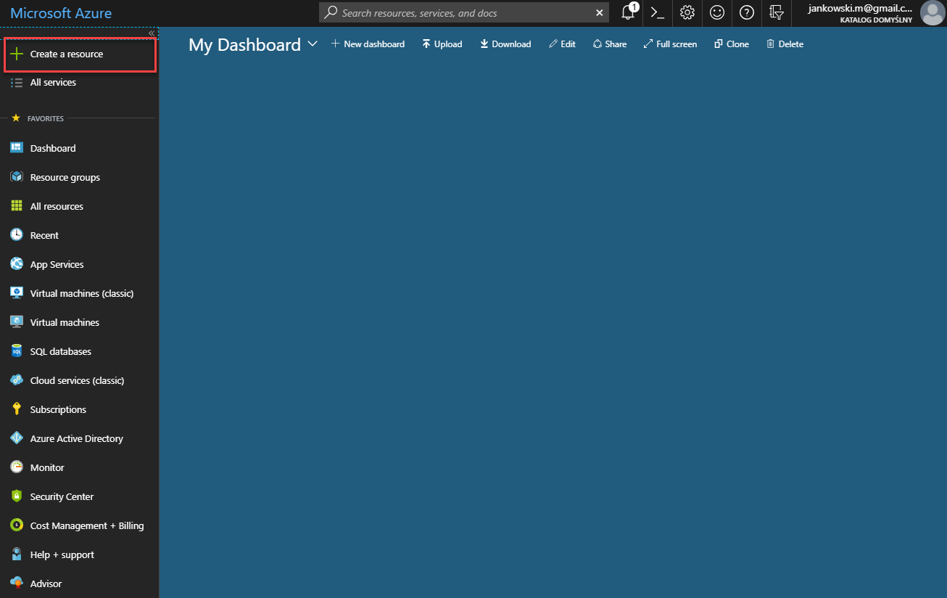Click the Microsoft Azure logo text

[x=61, y=13]
